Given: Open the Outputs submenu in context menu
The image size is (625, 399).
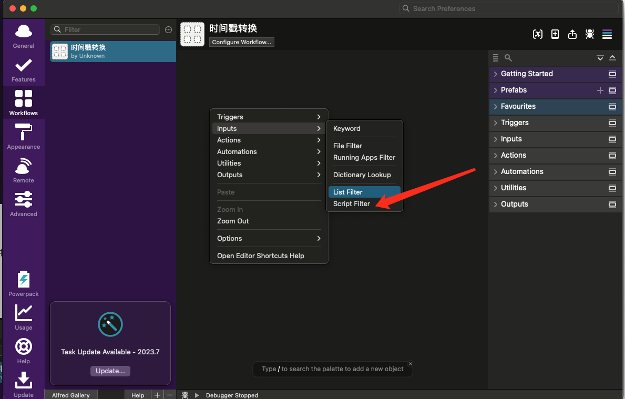Looking at the screenshot, I should (x=269, y=175).
